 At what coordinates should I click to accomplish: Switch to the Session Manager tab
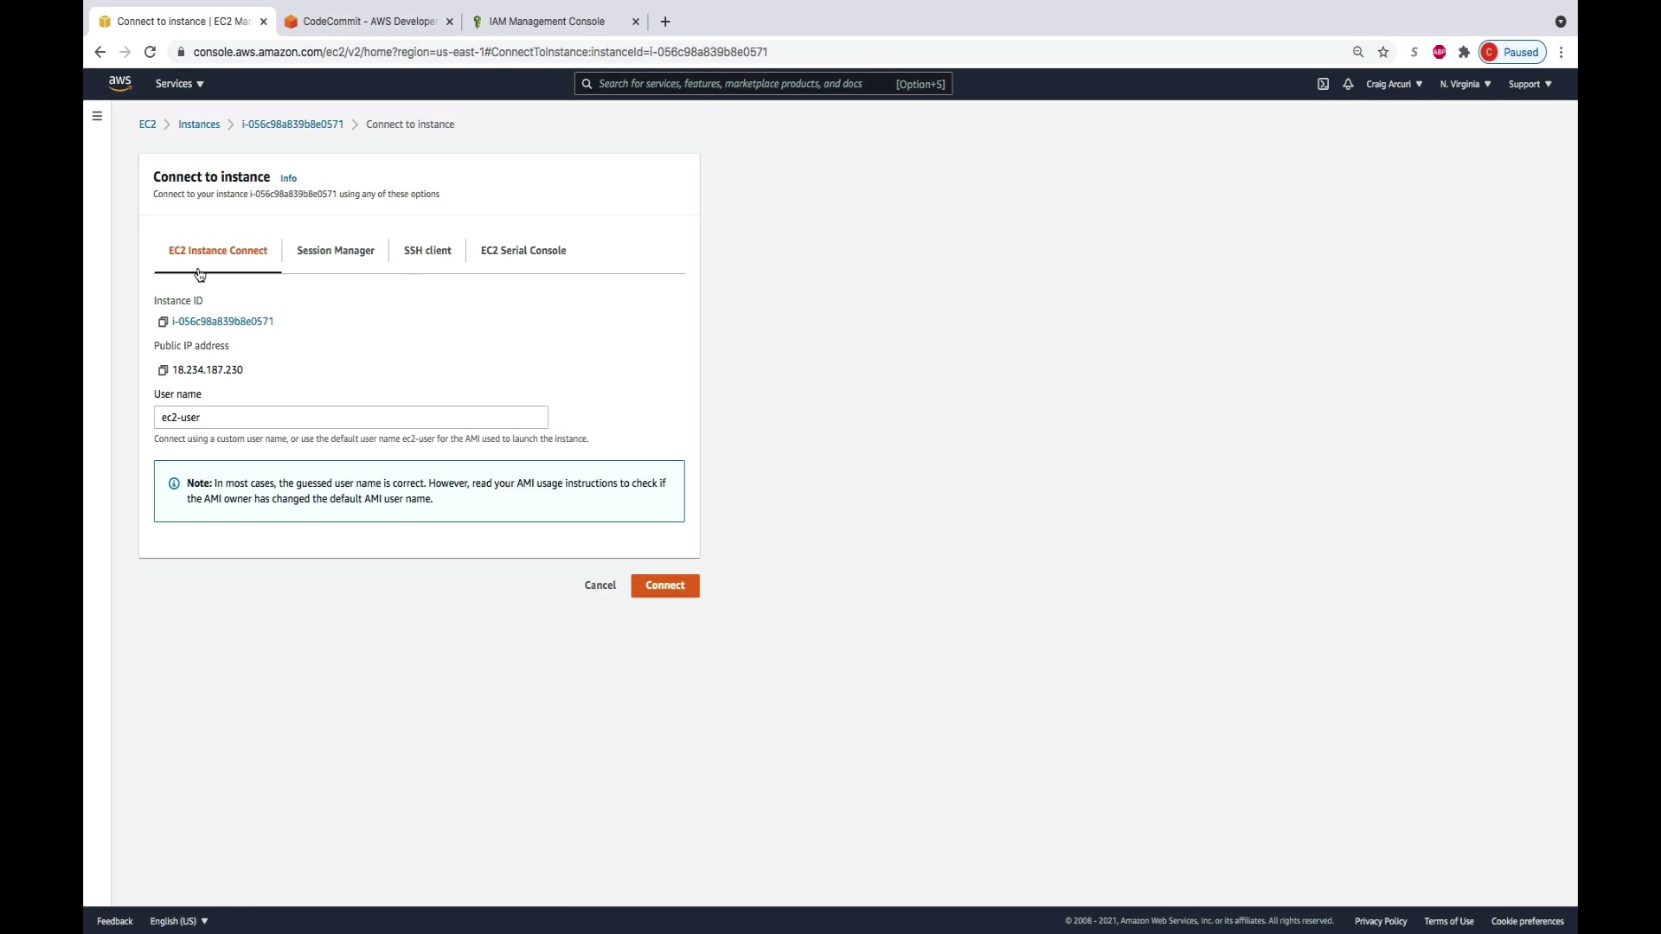coord(336,251)
